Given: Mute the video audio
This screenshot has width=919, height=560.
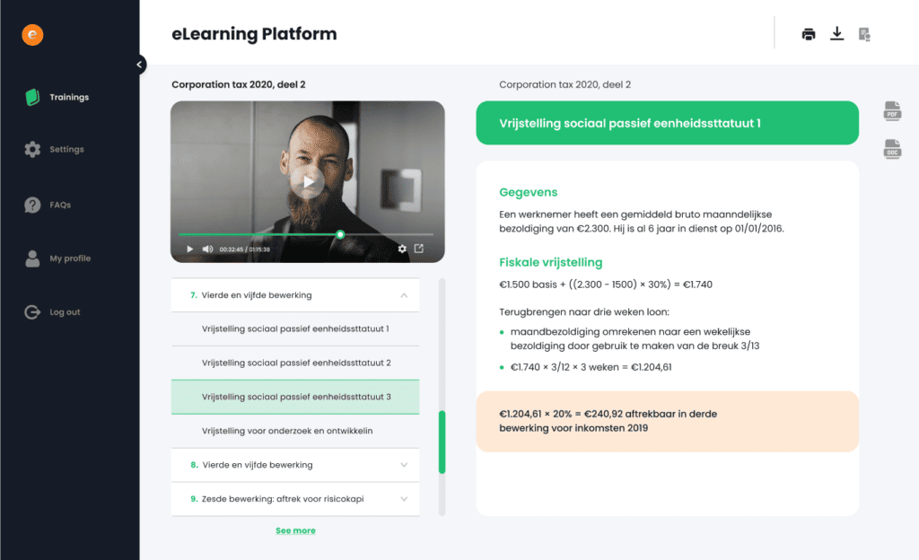Looking at the screenshot, I should pos(206,249).
